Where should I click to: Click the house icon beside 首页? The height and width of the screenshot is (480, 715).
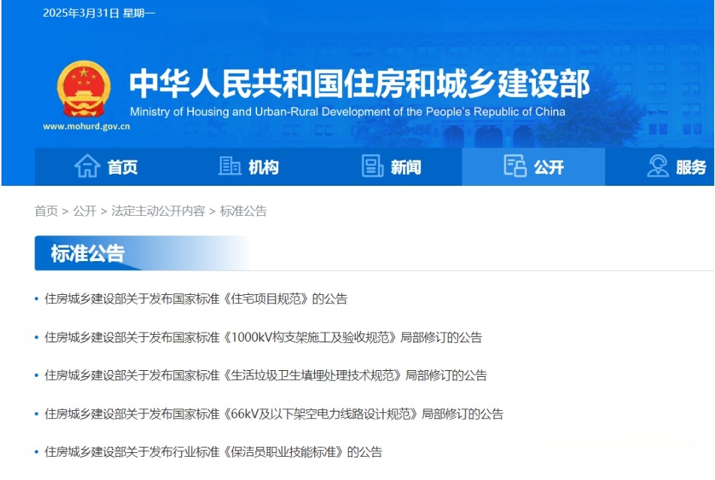pos(87,166)
